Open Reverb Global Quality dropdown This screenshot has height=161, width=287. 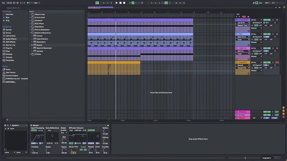[x=64, y=133]
